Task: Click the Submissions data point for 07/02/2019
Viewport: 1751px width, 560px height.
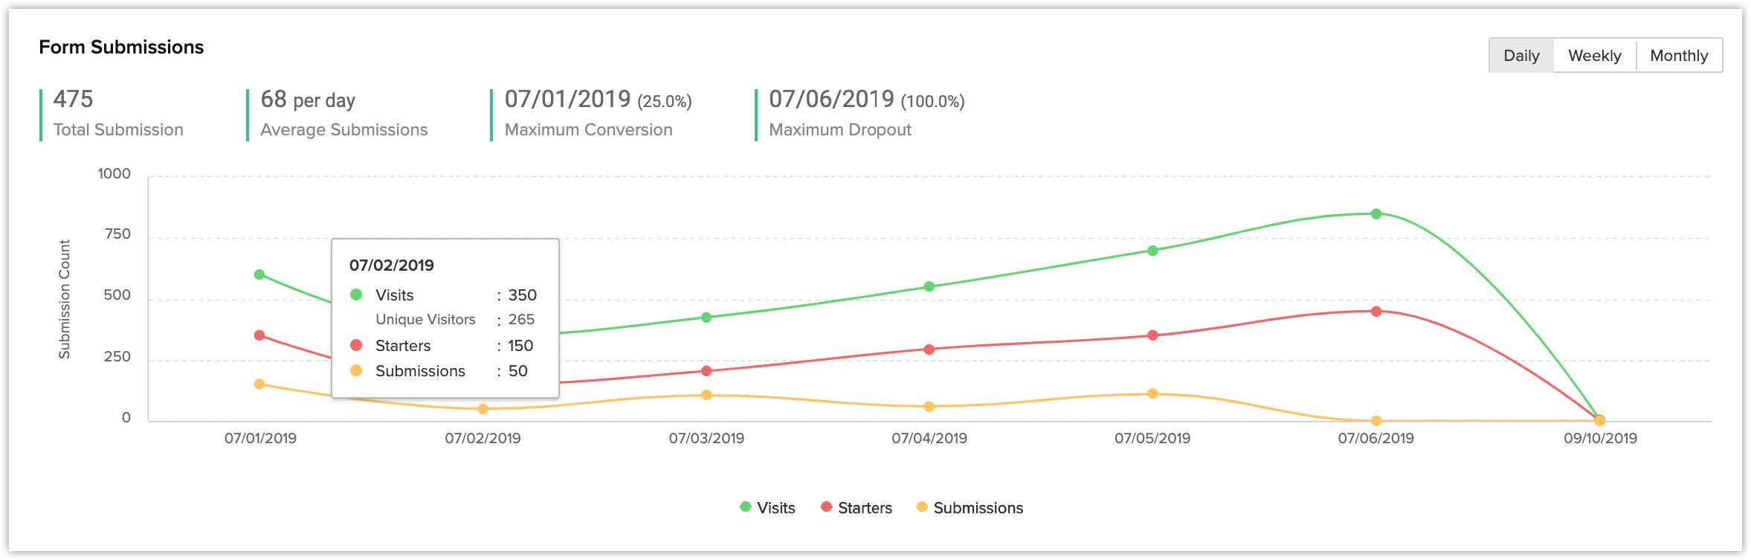Action: click(x=483, y=409)
